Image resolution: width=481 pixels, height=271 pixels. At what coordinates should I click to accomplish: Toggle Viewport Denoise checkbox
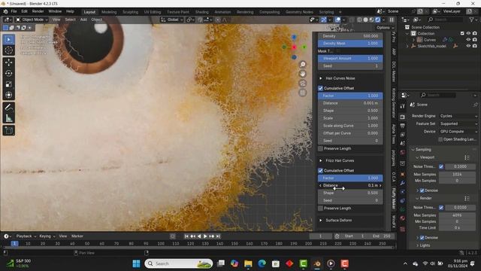point(422,190)
